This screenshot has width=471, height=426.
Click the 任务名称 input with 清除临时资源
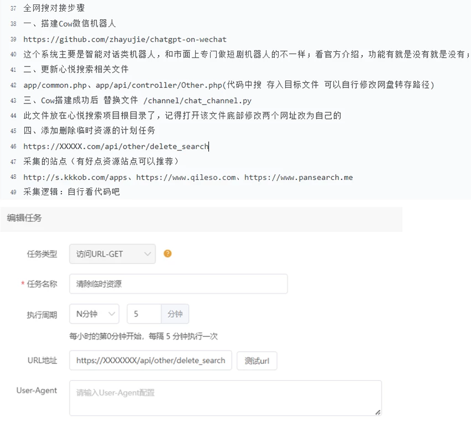coord(178,284)
